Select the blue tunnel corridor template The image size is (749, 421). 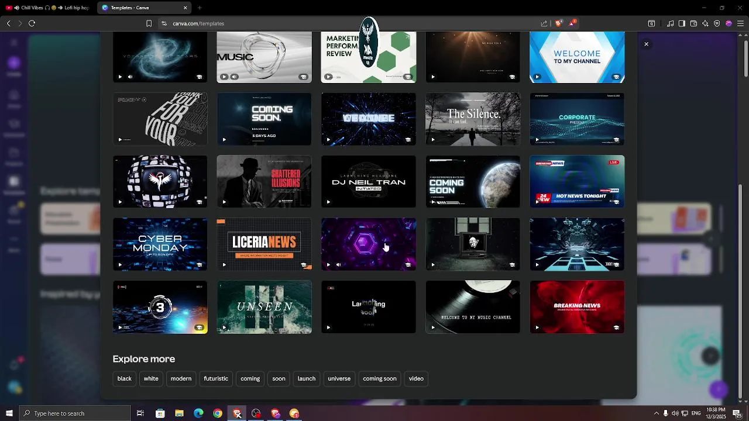tap(577, 244)
